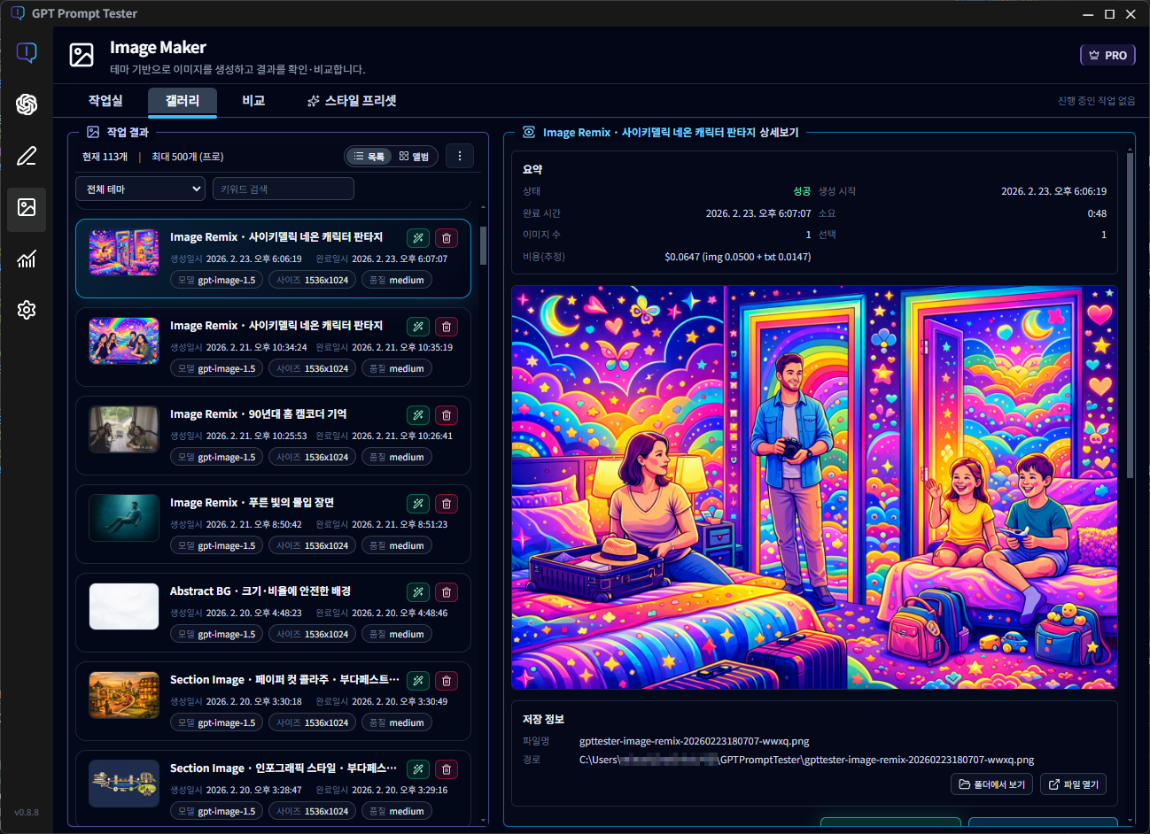Click the chat bubble icon atop sidebar
This screenshot has height=834, width=1150.
(x=27, y=53)
